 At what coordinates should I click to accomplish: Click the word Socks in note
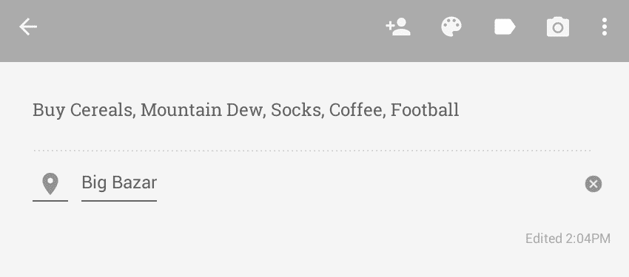[297, 110]
